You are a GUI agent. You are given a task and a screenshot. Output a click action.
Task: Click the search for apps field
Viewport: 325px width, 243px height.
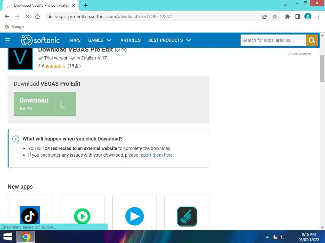tap(273, 40)
